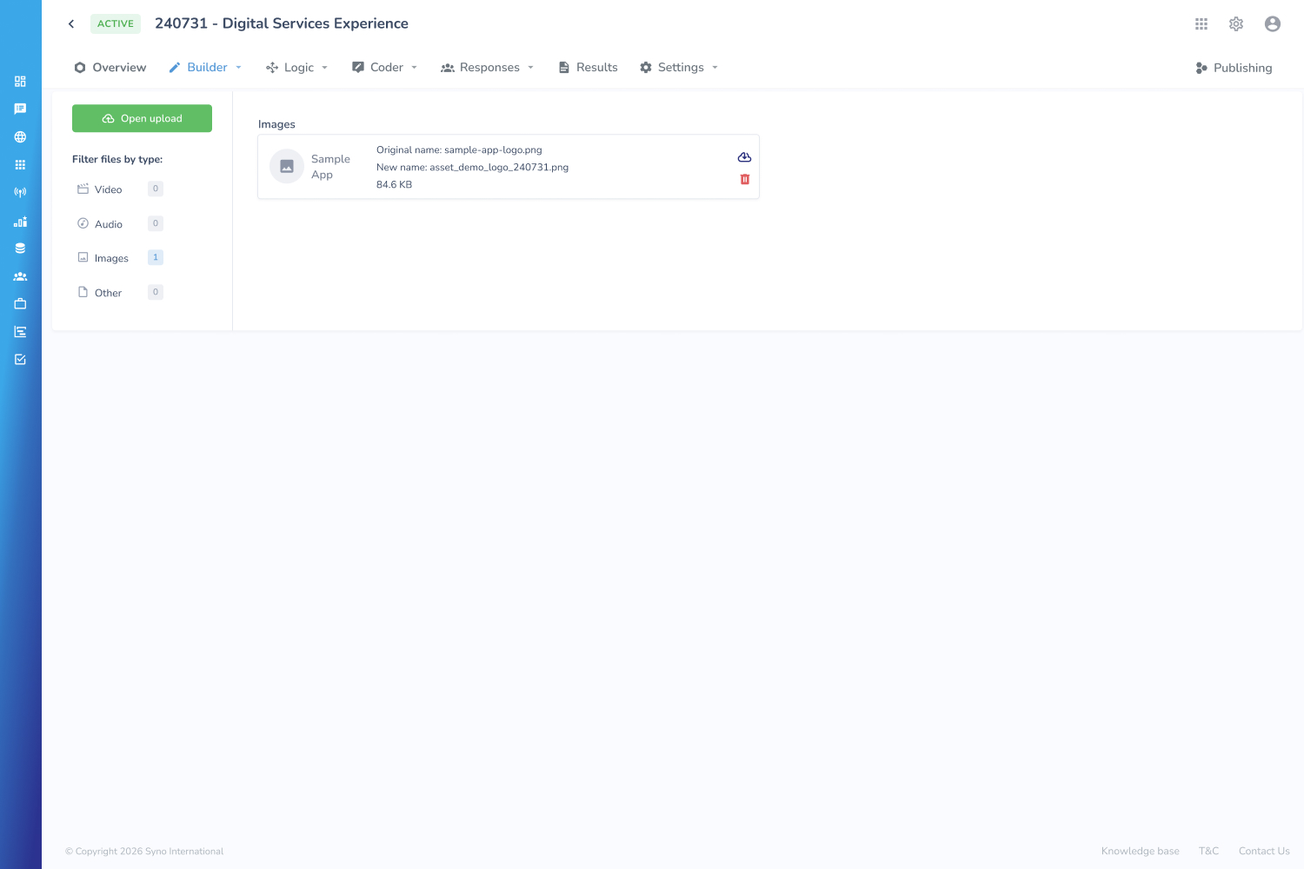Viewport: 1304px width, 869px height.
Task: Open the dashboard widgets icon in sidebar
Action: [20, 82]
